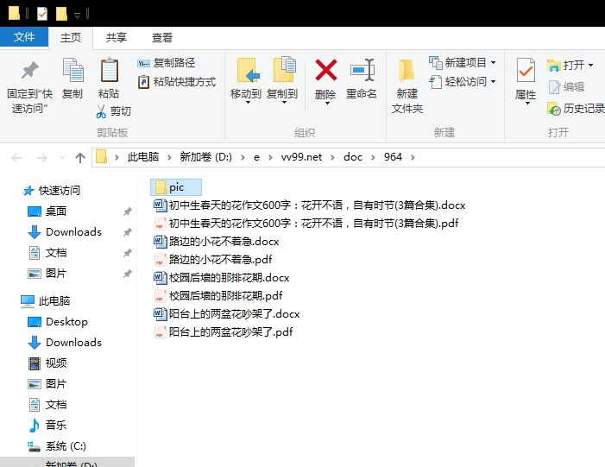This screenshot has width=605, height=467.
Task: Click new folder icon in title bar
Action: pos(61,14)
